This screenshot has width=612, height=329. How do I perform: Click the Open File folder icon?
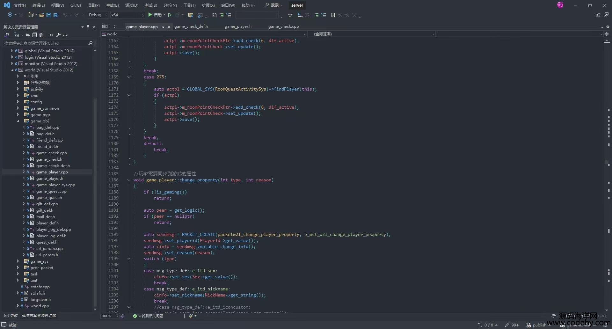(41, 15)
